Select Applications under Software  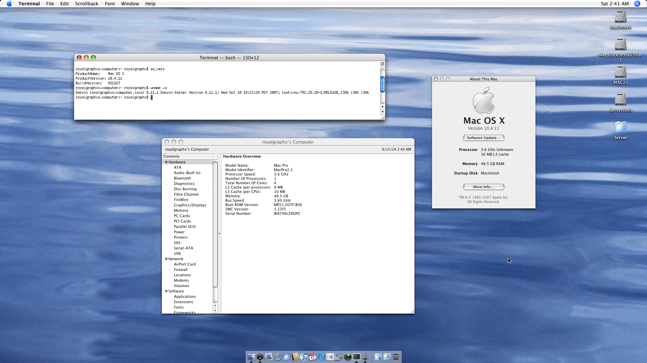pyautogui.click(x=185, y=296)
